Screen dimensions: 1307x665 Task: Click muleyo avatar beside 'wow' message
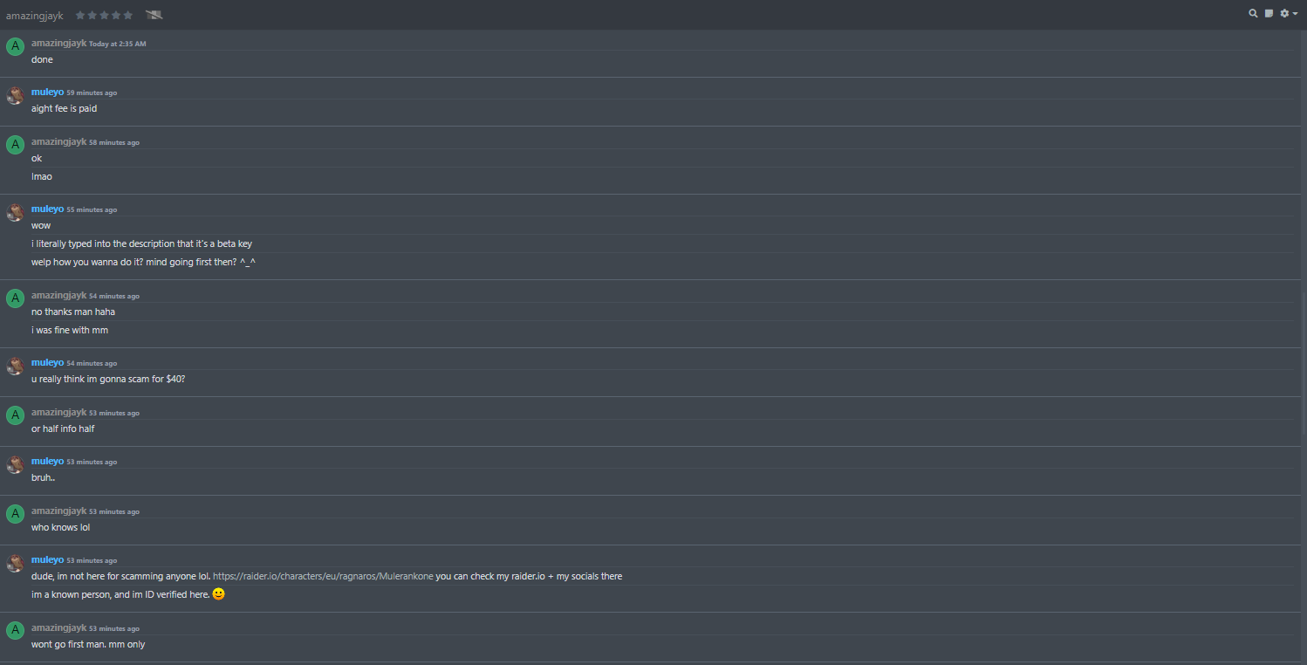point(15,212)
